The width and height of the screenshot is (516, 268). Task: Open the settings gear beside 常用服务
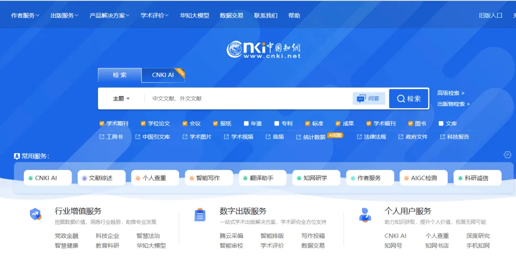point(507,155)
